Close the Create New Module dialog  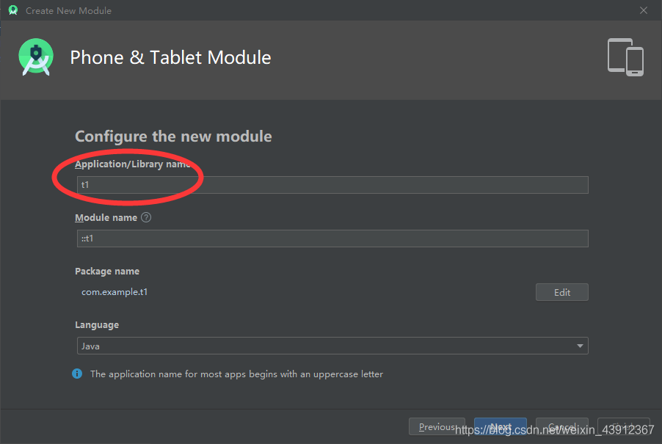(644, 11)
